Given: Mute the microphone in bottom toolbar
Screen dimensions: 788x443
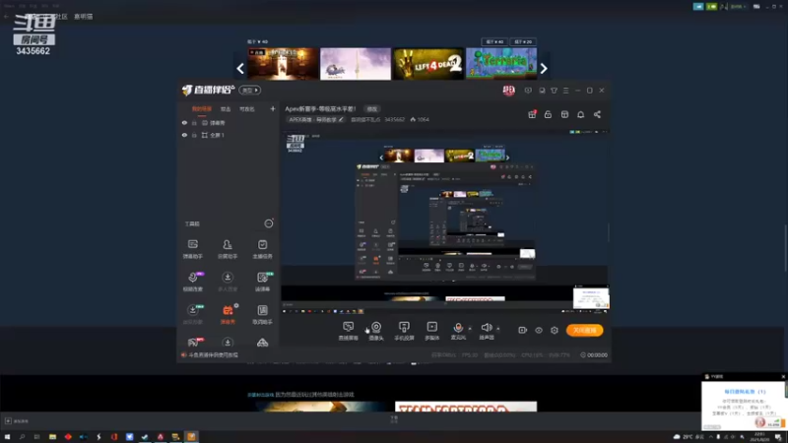Looking at the screenshot, I should 458,330.
